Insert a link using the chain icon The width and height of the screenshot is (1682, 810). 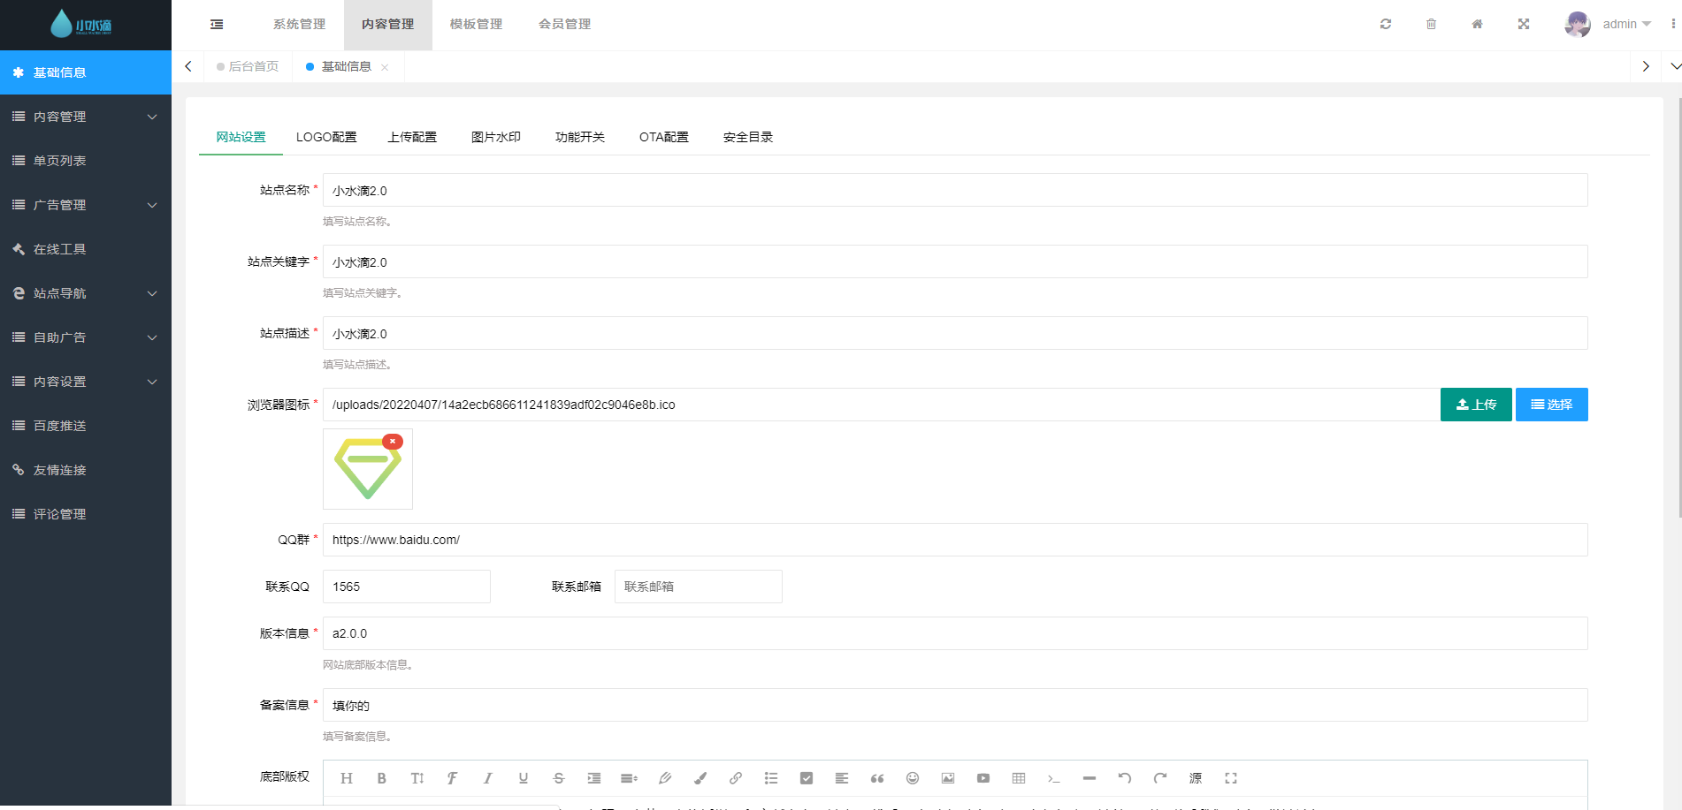click(736, 778)
